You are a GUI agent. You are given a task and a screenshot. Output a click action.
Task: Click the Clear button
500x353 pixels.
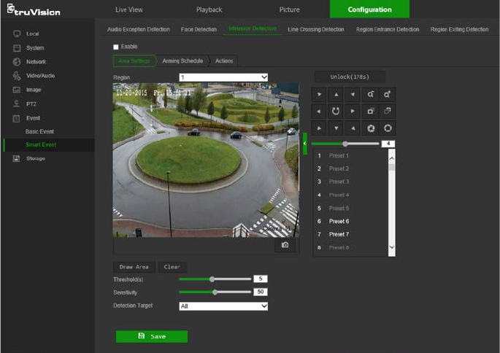point(172,267)
